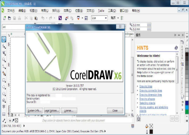Open Options icon next to snap menu
Viewport: 189px width, 135px height.
pyautogui.click(x=122, y=18)
